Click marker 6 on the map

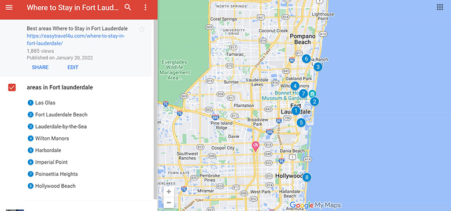tap(306, 59)
